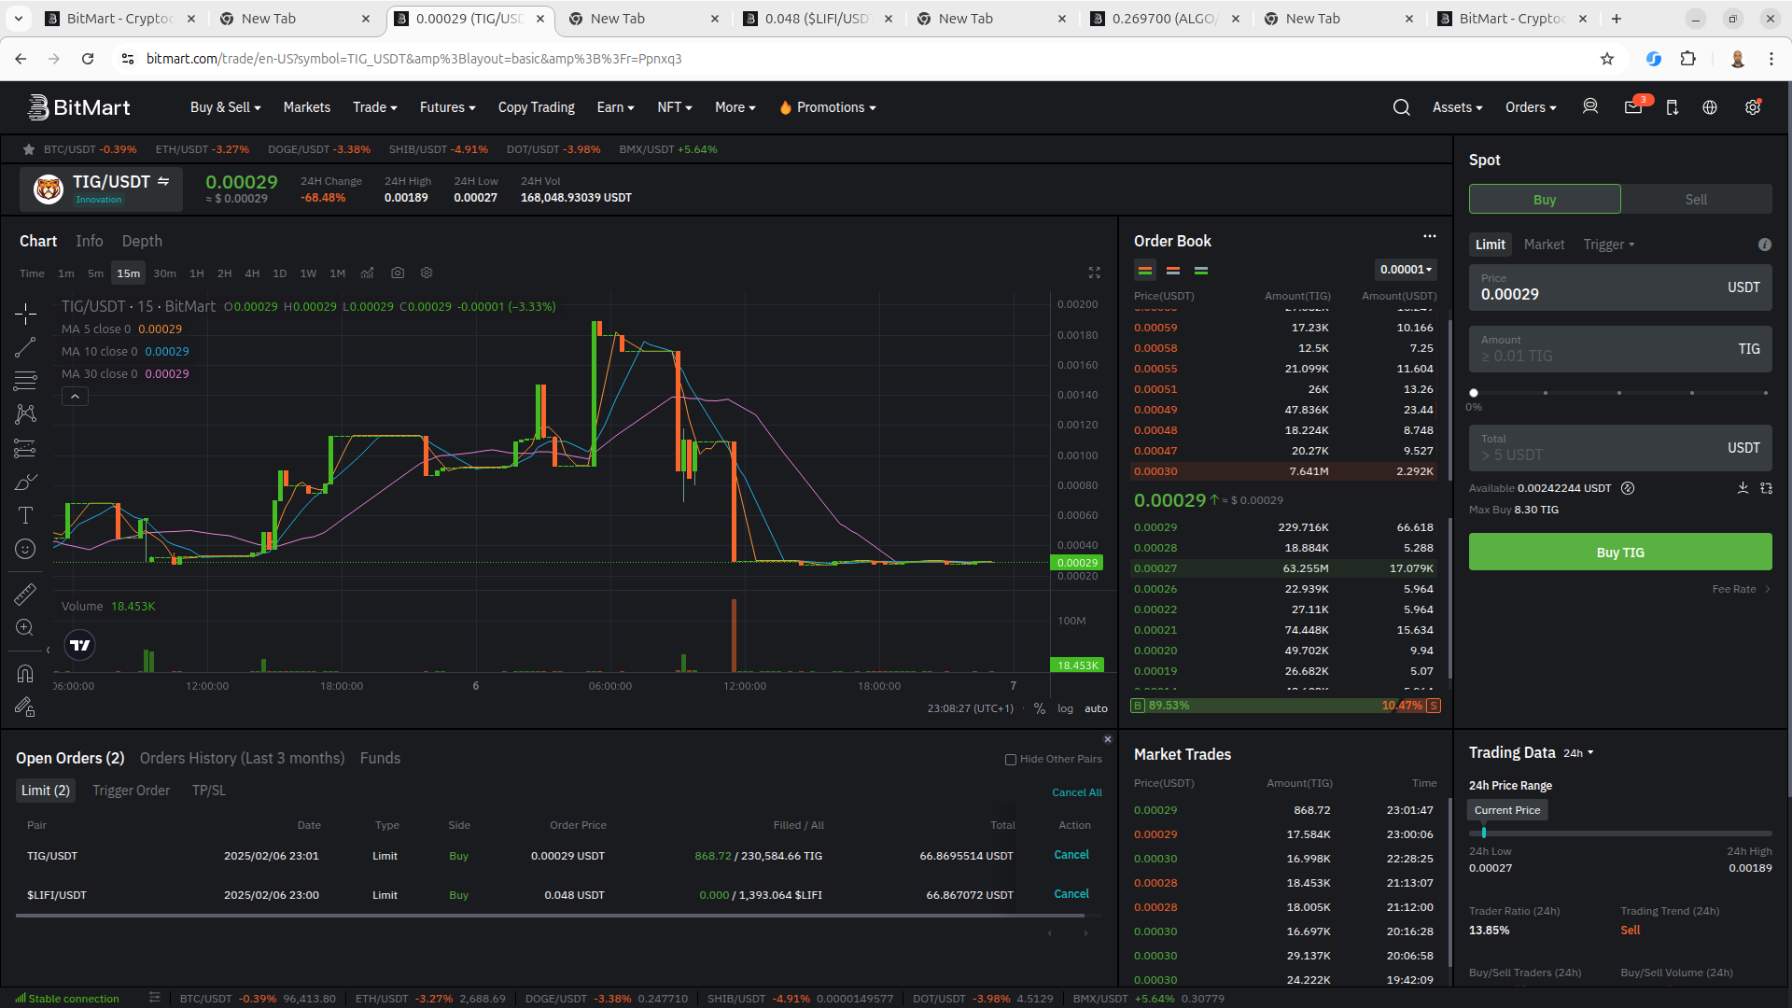Screen dimensions: 1792x1008
Task: Select the text annotation tool
Action: tap(25, 515)
